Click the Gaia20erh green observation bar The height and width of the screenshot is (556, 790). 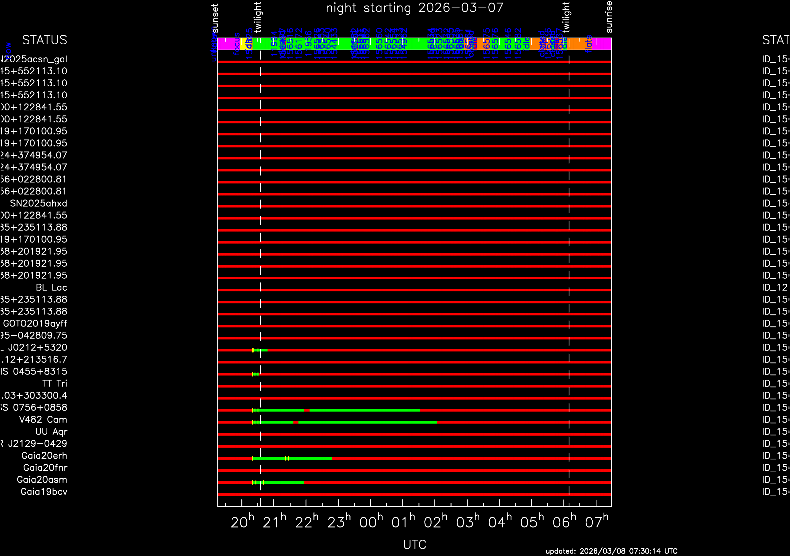(310, 458)
